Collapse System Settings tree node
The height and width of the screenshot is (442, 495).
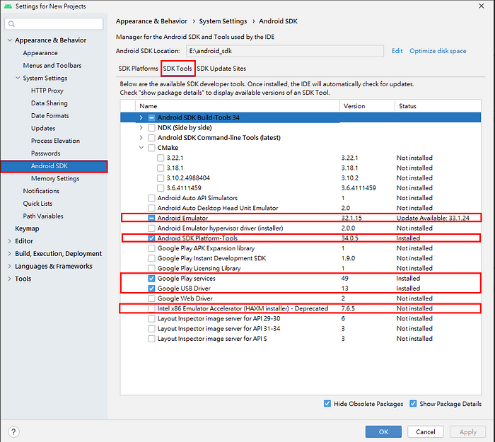[x=18, y=78]
